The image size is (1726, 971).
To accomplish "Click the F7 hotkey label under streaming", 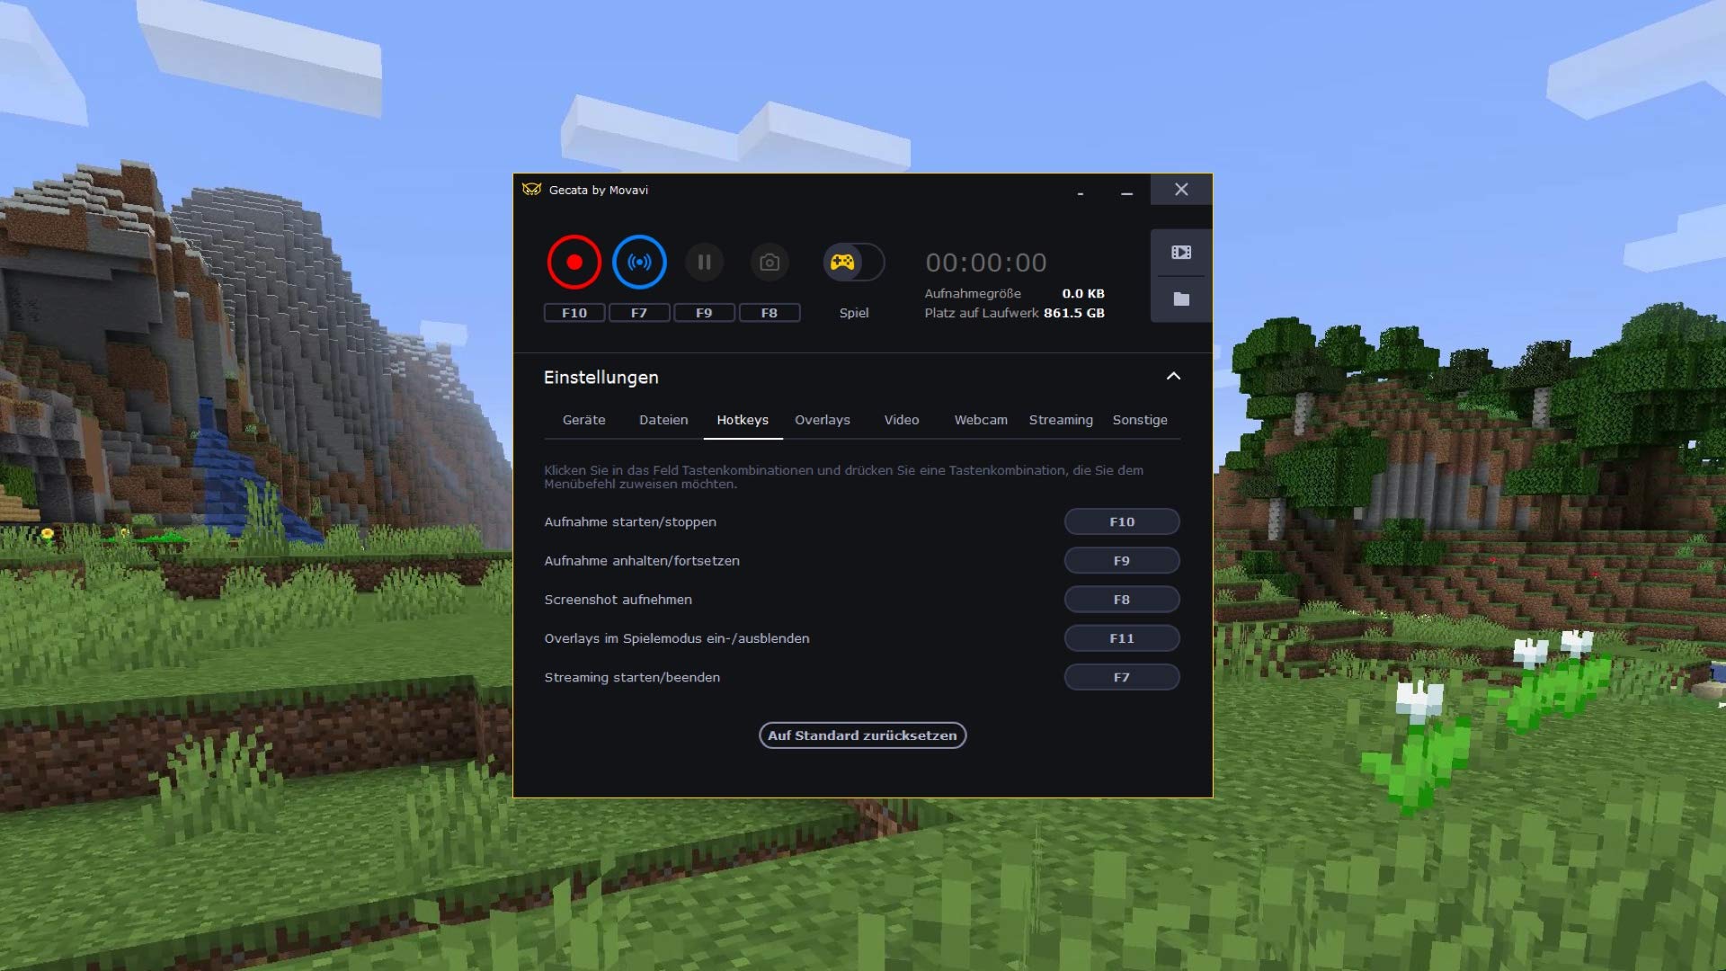I will (x=639, y=313).
